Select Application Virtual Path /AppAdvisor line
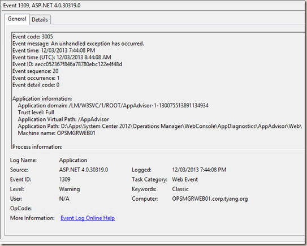Screen dimensions: 307x246 pyautogui.click(x=63, y=119)
